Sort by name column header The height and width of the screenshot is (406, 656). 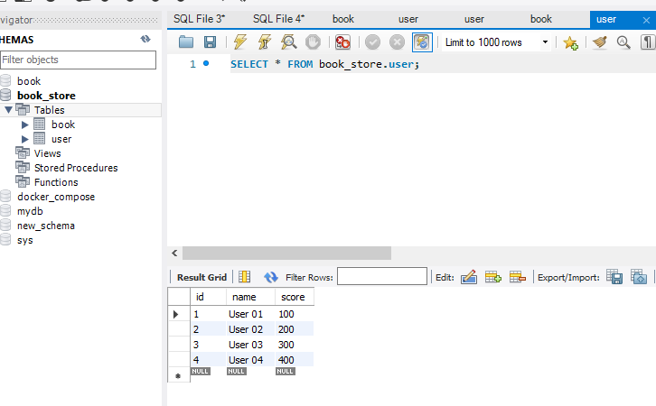250,297
